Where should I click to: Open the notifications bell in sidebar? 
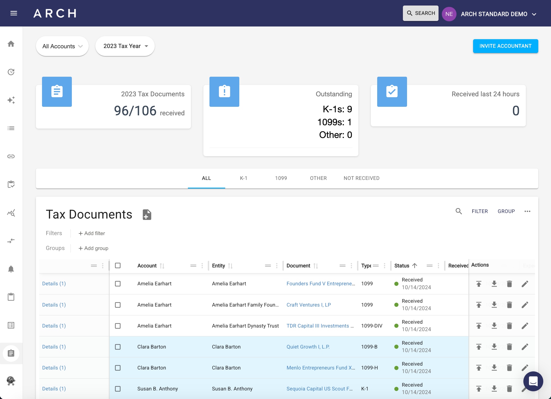pos(11,269)
